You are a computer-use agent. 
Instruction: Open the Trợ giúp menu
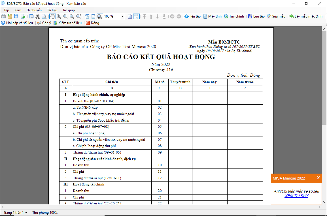click(x=69, y=10)
